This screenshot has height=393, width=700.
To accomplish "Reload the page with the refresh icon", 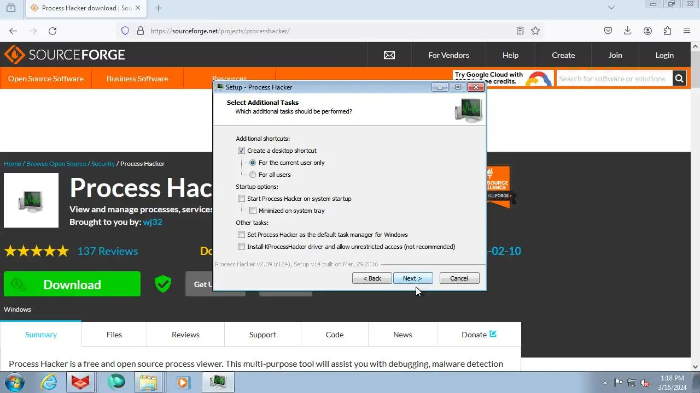I will click(x=52, y=31).
